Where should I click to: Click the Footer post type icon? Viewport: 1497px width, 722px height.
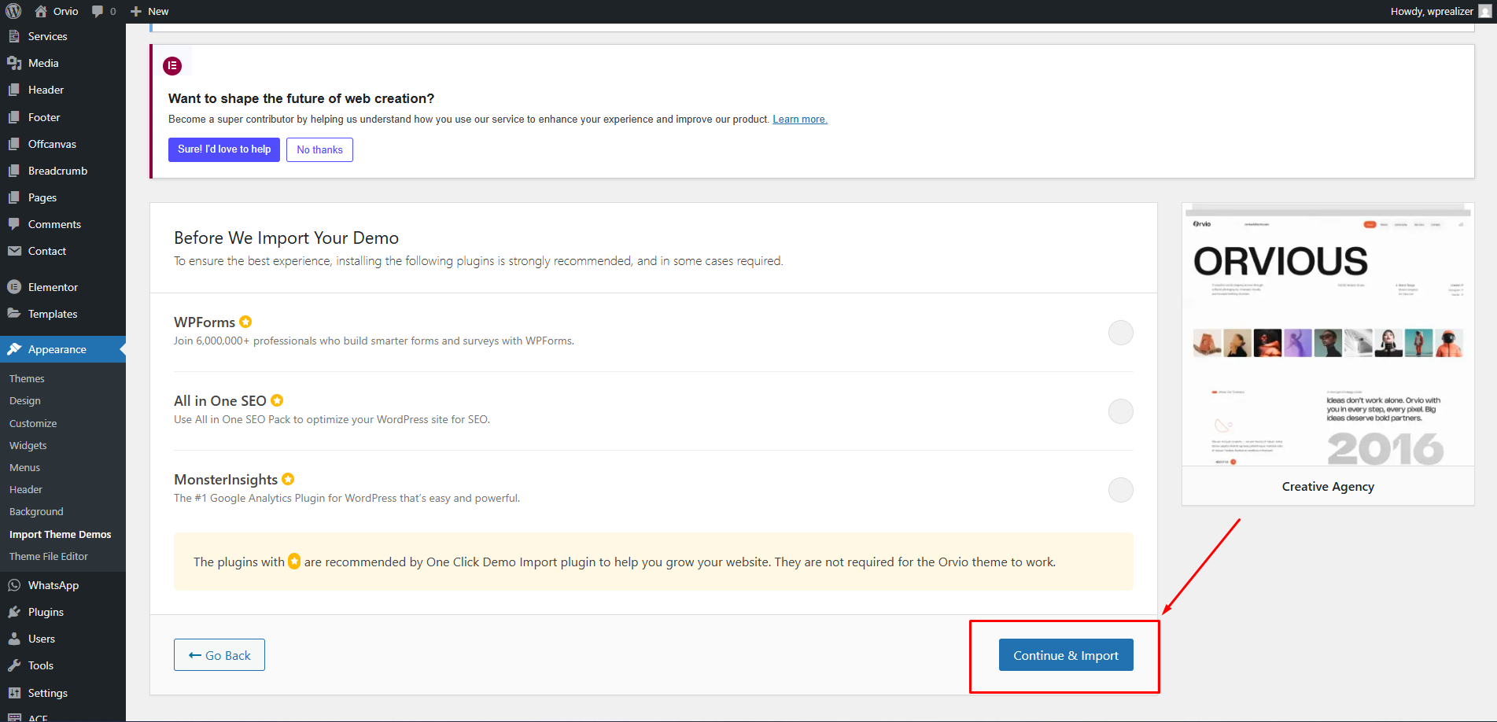[x=14, y=117]
